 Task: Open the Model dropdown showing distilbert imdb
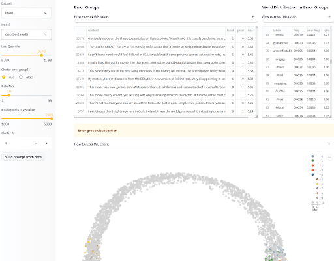coord(26,34)
